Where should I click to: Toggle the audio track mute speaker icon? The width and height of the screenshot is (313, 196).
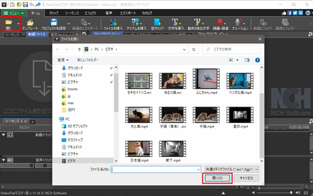click(x=10, y=160)
